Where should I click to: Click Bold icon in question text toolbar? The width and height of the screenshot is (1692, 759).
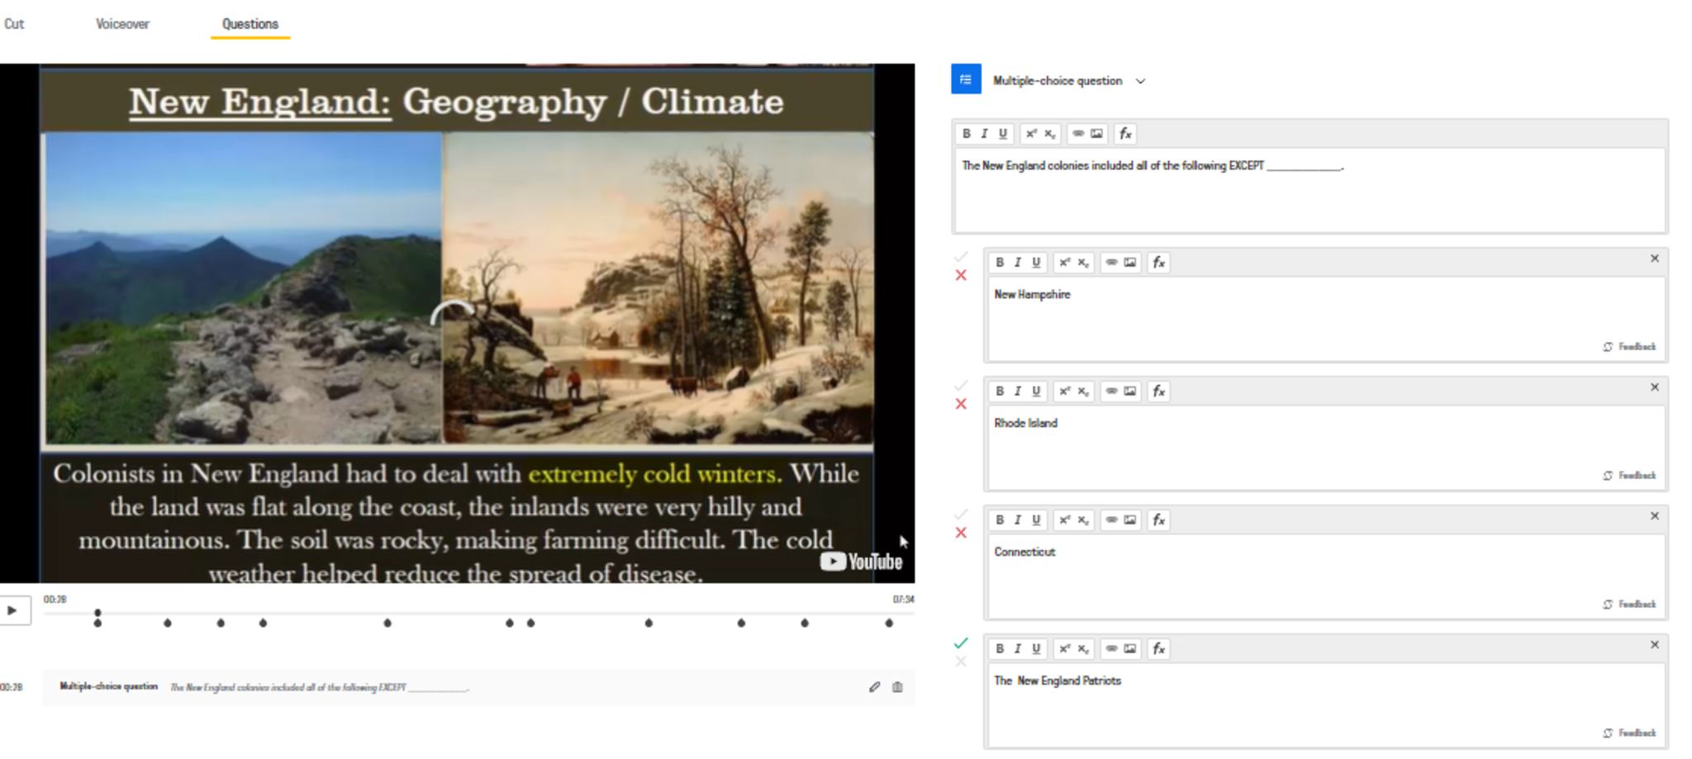(966, 134)
